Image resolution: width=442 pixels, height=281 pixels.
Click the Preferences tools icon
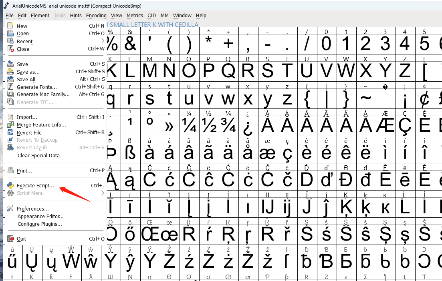[10, 209]
